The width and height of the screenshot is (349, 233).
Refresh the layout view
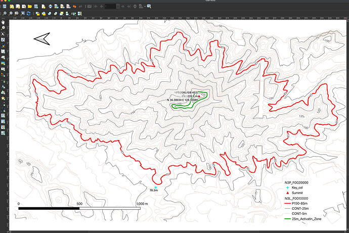[28, 13]
